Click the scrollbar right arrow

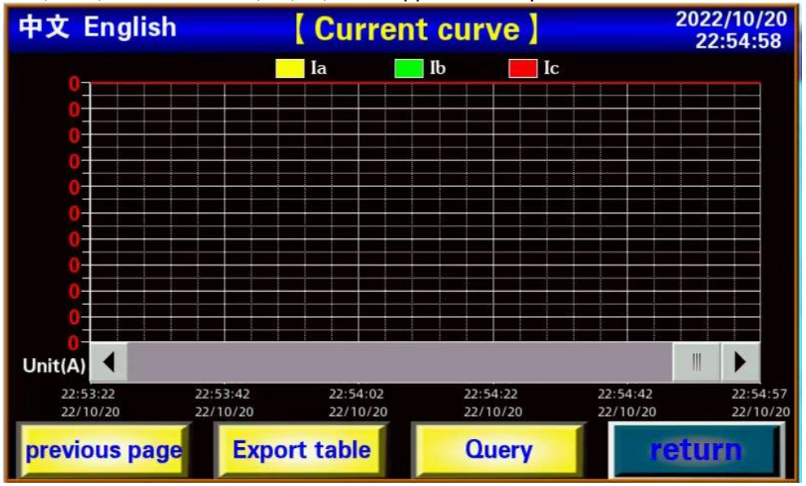740,361
